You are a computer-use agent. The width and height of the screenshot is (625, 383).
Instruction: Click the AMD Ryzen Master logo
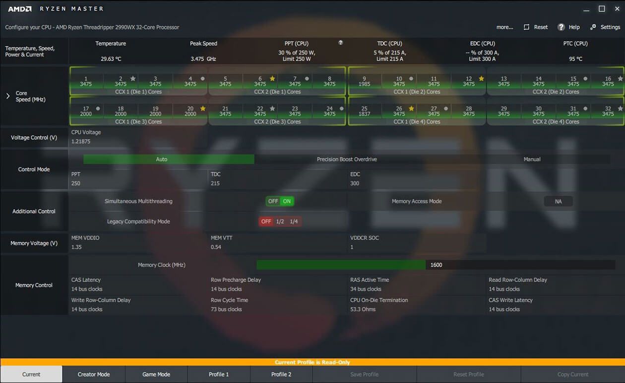pyautogui.click(x=56, y=9)
